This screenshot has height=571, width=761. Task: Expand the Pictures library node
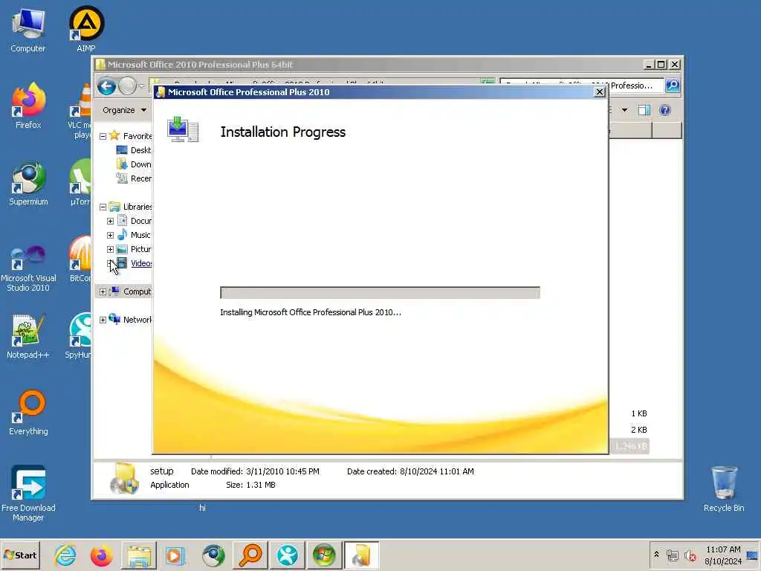coord(110,249)
